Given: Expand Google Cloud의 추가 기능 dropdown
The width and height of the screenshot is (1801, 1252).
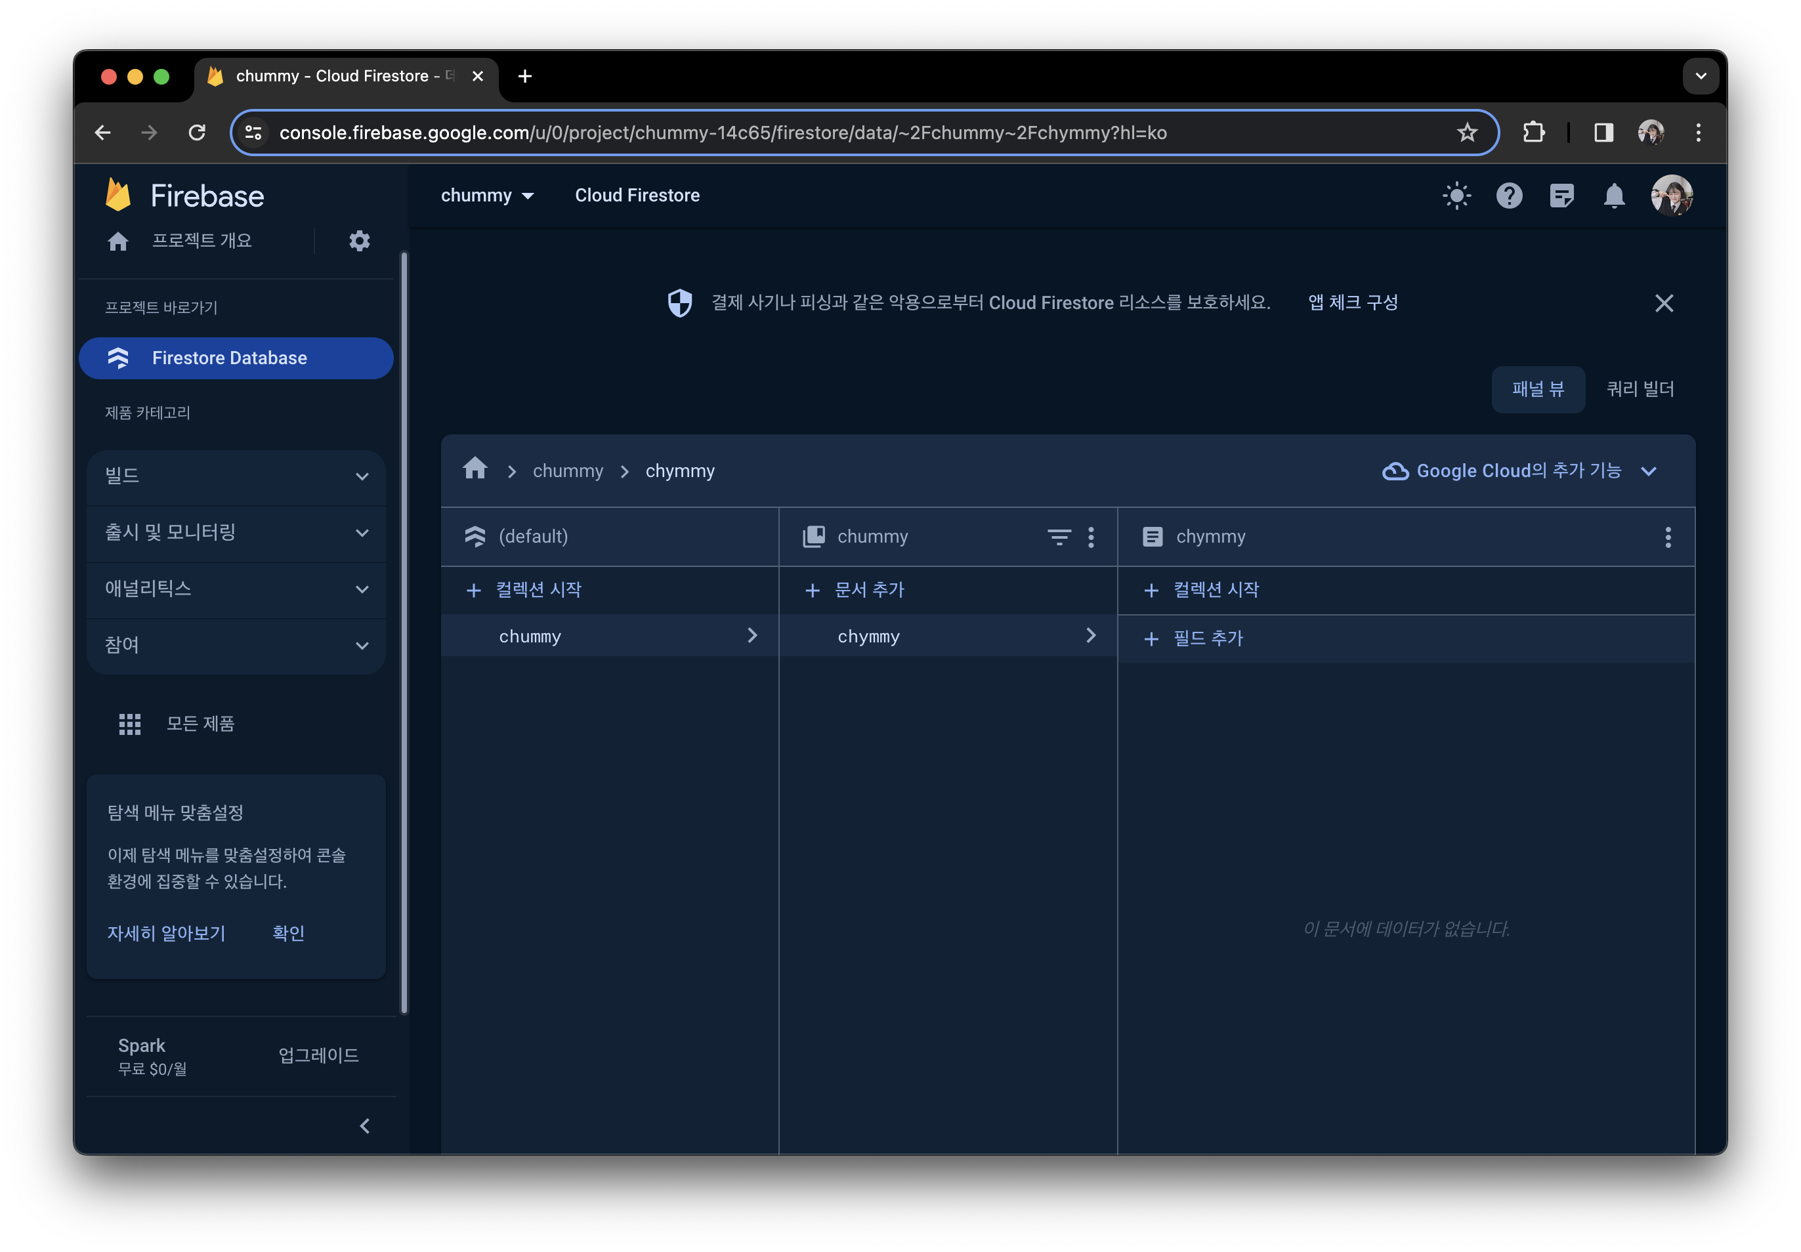Looking at the screenshot, I should tap(1521, 470).
